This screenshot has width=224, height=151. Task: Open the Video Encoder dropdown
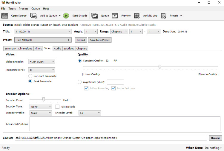click(42, 62)
